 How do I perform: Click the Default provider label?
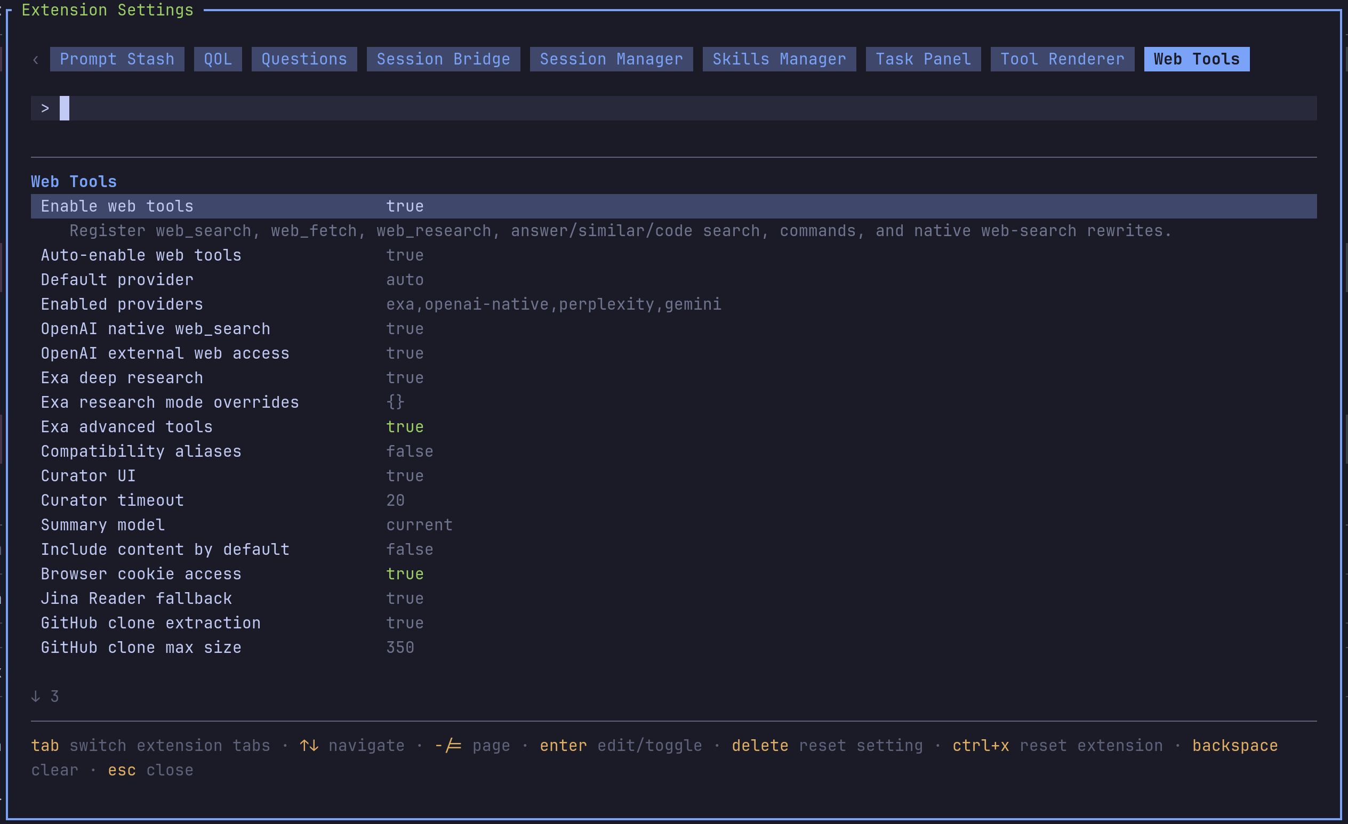click(x=117, y=280)
